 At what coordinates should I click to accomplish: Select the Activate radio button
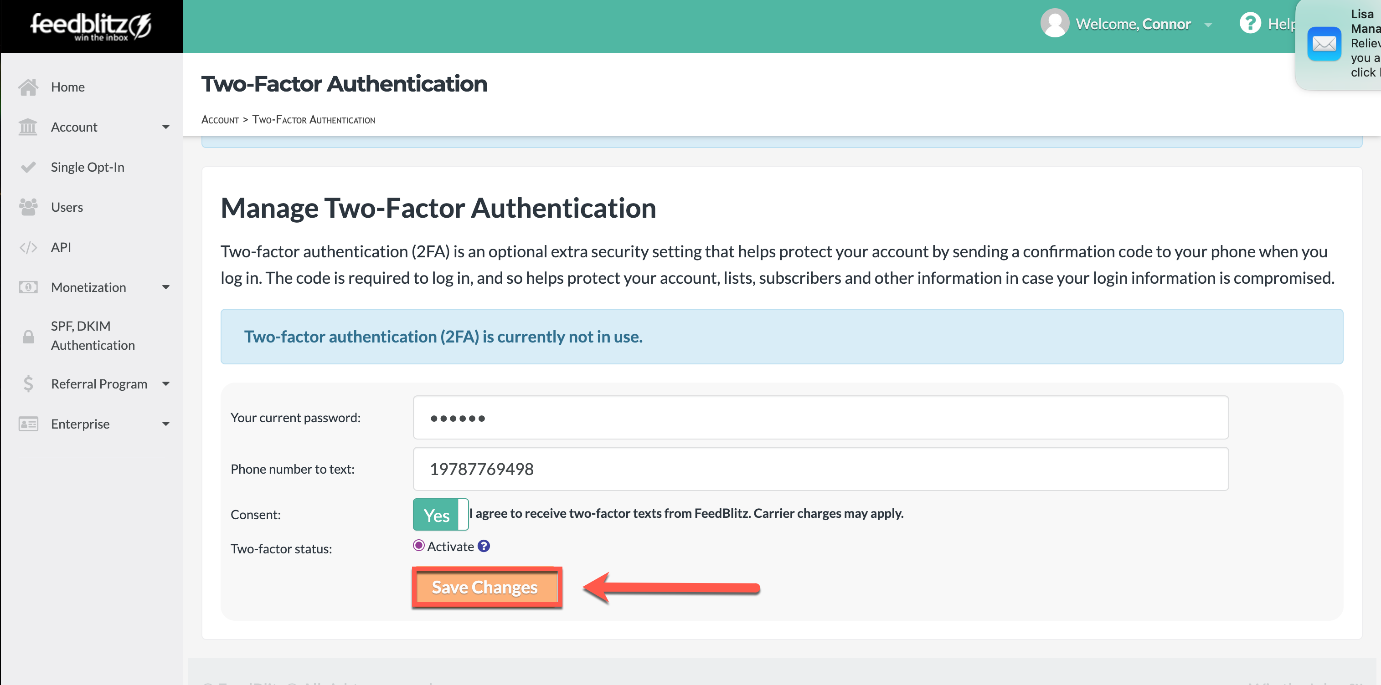[x=419, y=545]
